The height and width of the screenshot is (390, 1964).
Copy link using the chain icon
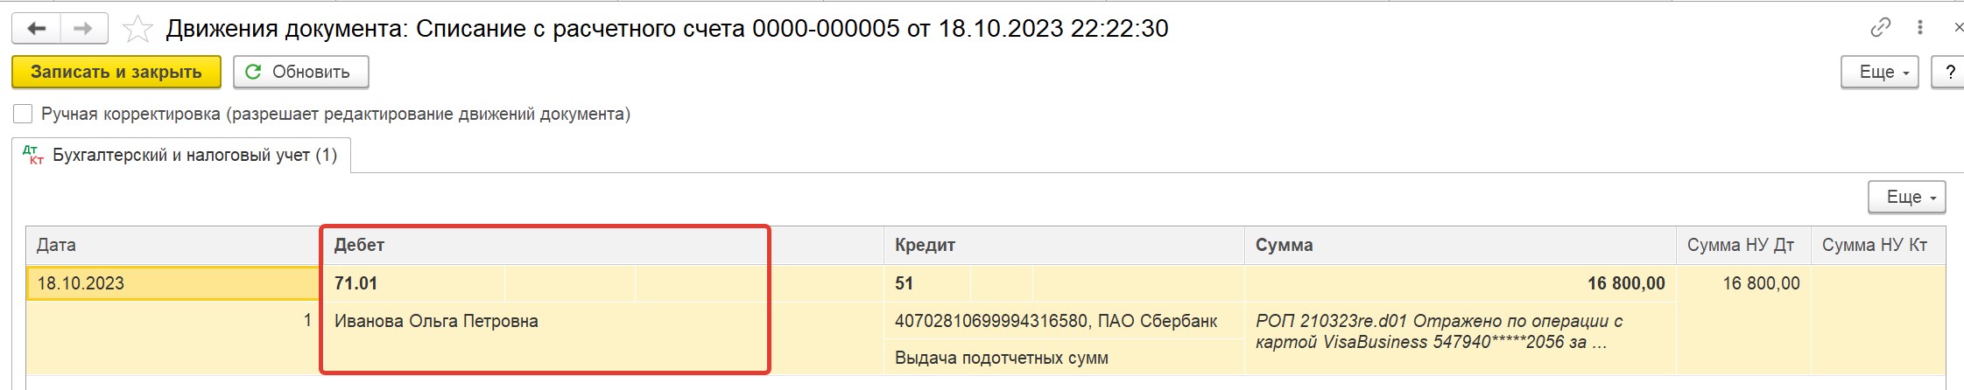point(1880,28)
